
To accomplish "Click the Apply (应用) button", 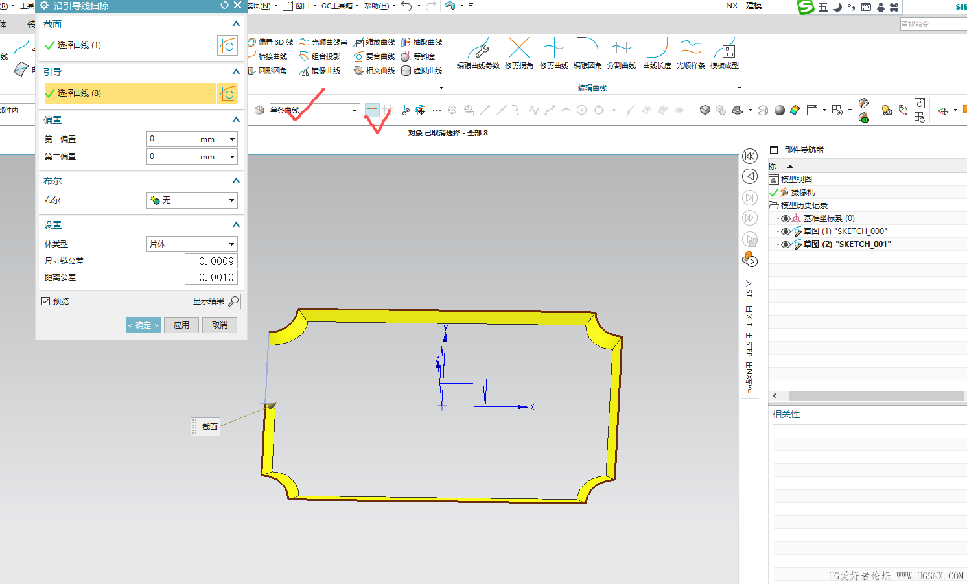I will [181, 325].
